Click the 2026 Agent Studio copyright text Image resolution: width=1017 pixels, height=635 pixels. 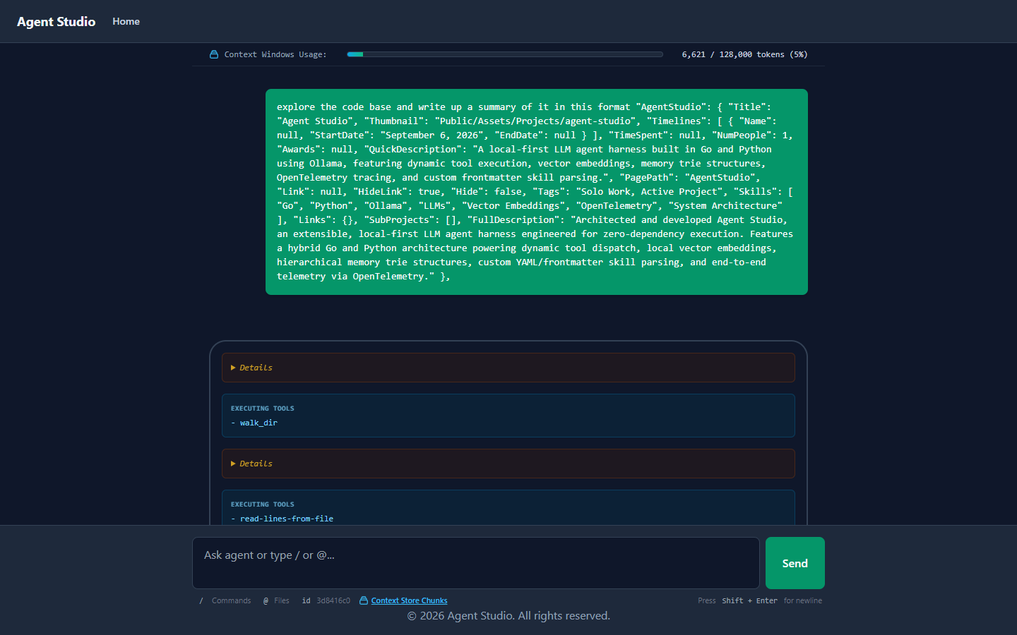tap(509, 616)
